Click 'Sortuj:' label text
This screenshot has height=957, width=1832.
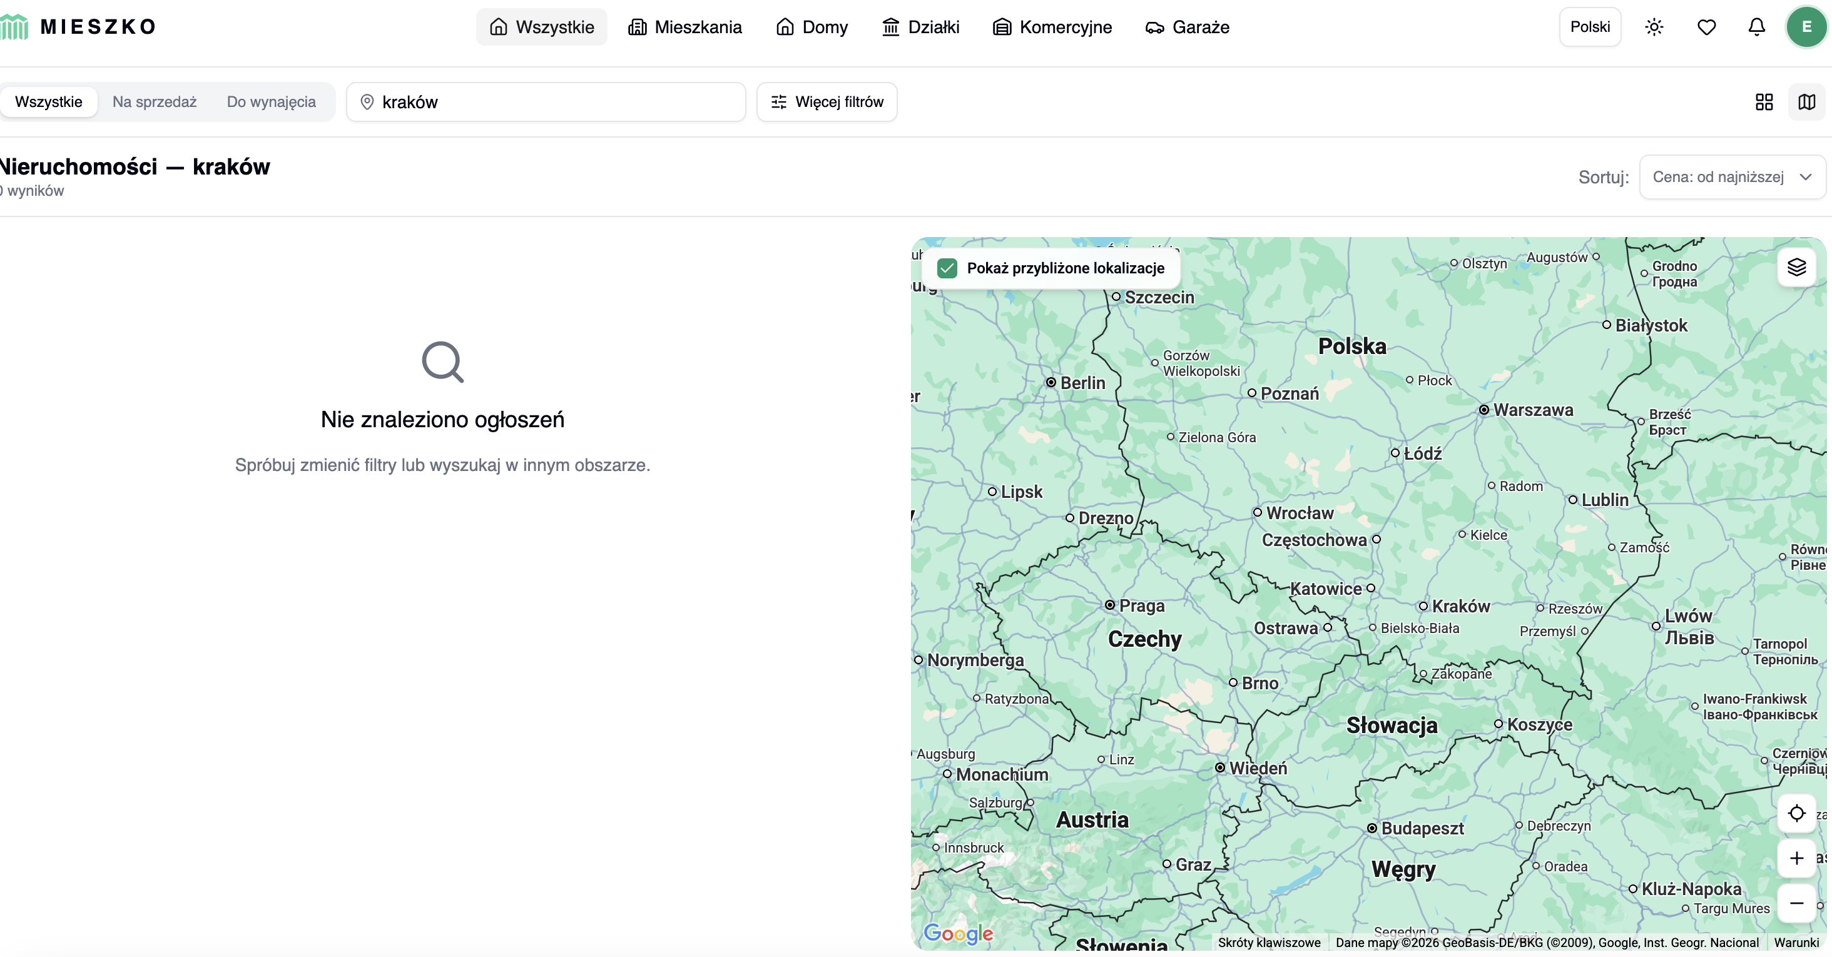1603,177
